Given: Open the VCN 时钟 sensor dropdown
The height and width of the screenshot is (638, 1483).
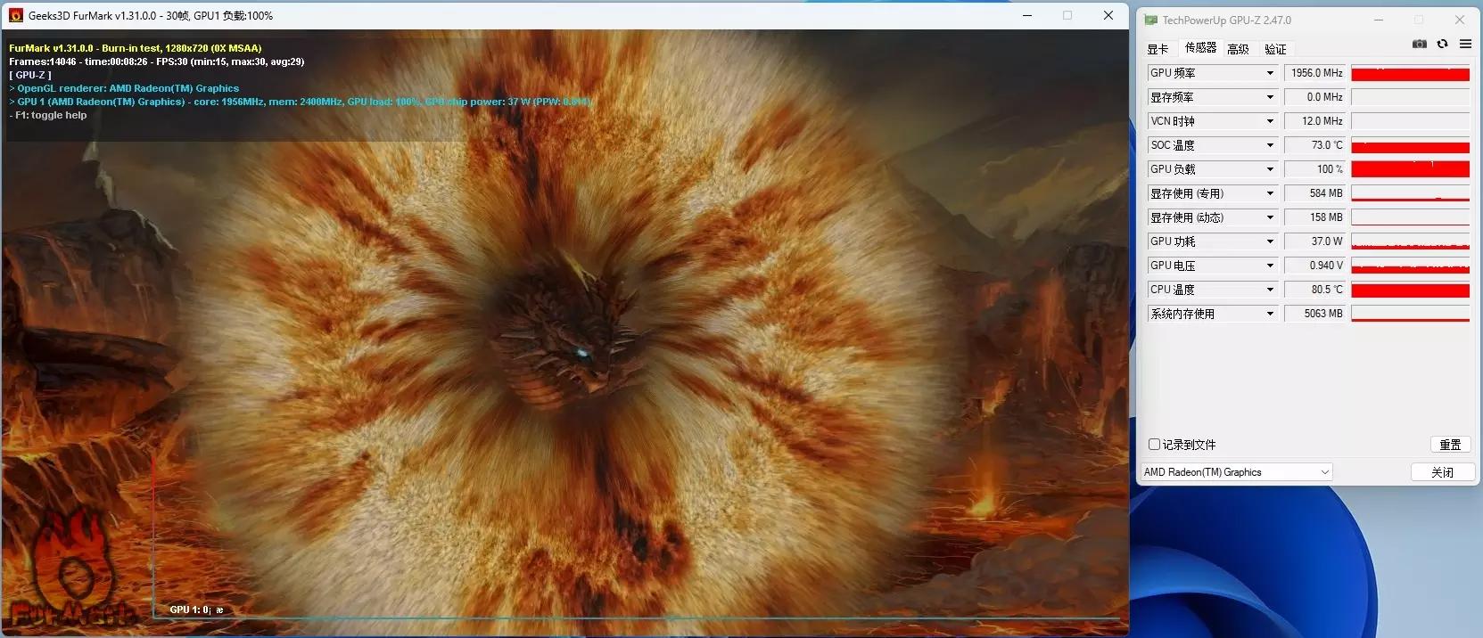Looking at the screenshot, I should coord(1270,121).
